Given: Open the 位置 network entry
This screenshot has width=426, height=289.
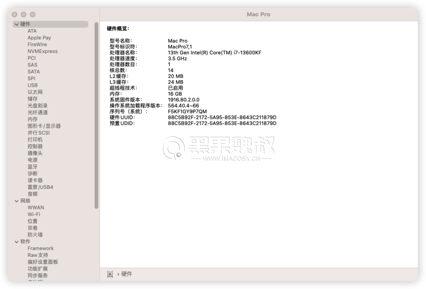Looking at the screenshot, I should pyautogui.click(x=33, y=221).
